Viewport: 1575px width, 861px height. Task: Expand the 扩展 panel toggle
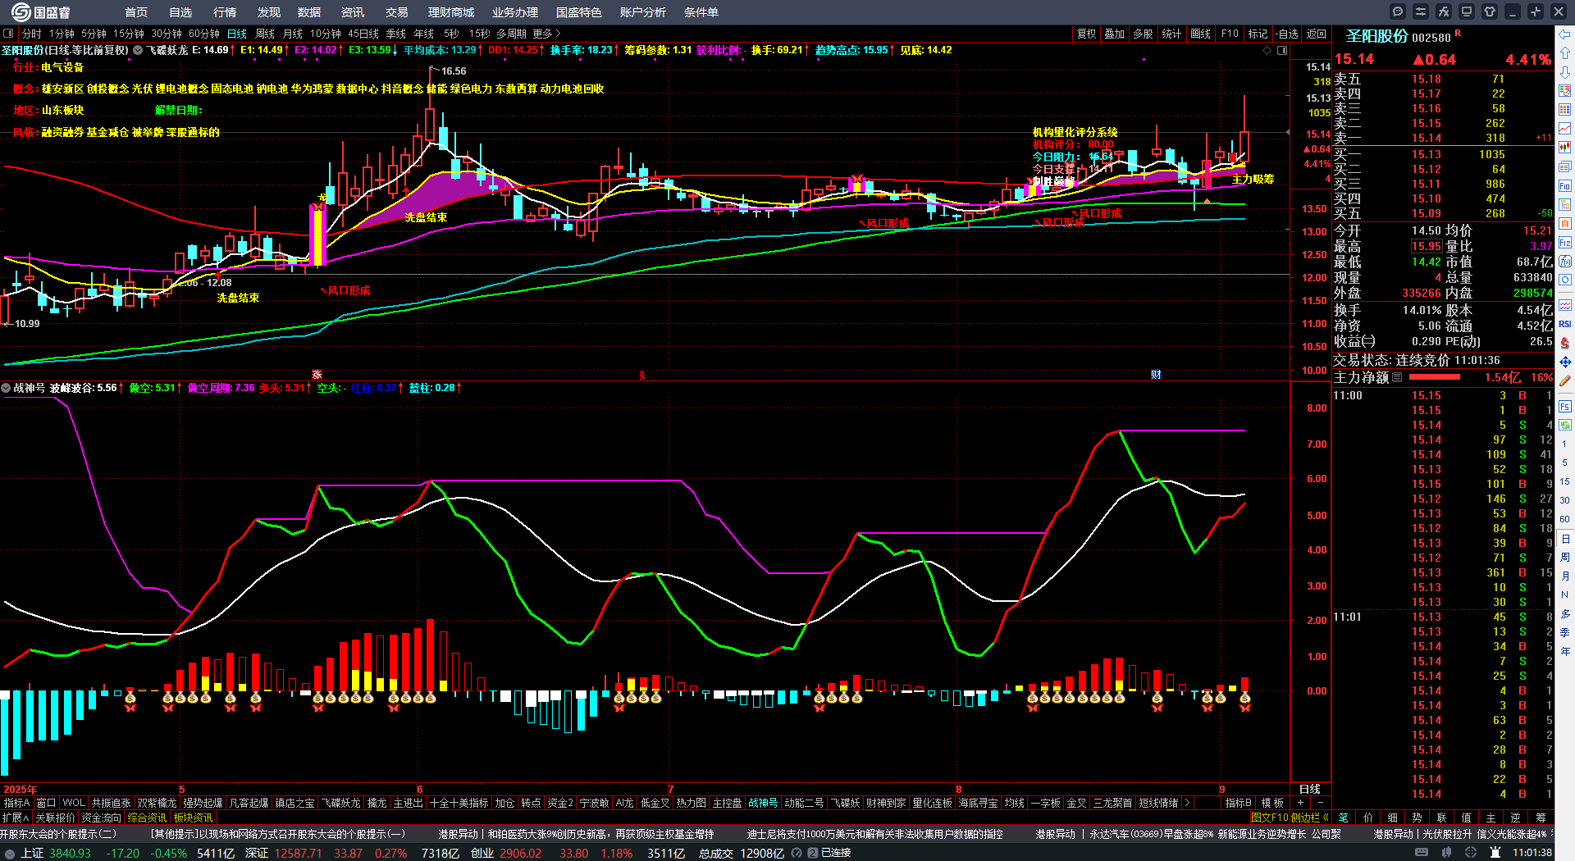pos(15,818)
